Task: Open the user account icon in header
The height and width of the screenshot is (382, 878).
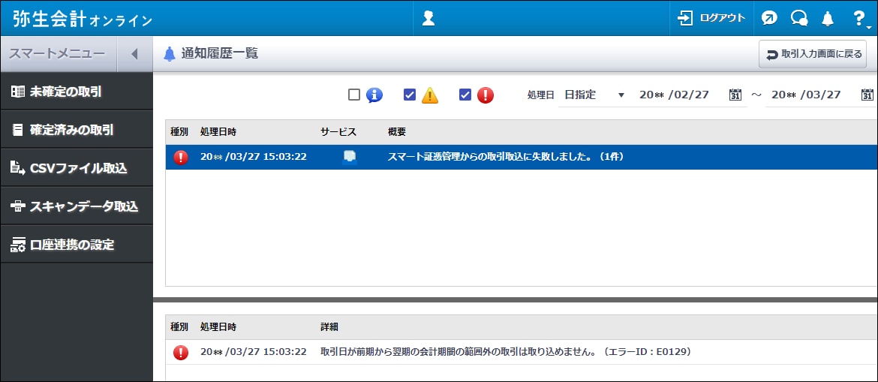Action: click(428, 19)
